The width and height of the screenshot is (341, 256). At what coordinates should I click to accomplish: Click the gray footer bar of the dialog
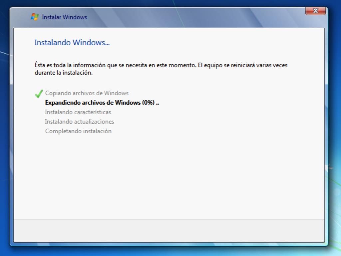169,231
